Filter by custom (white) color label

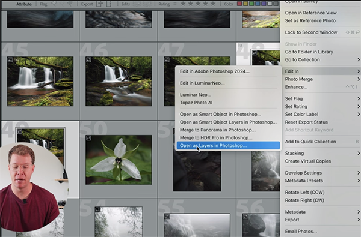[x=270, y=4]
